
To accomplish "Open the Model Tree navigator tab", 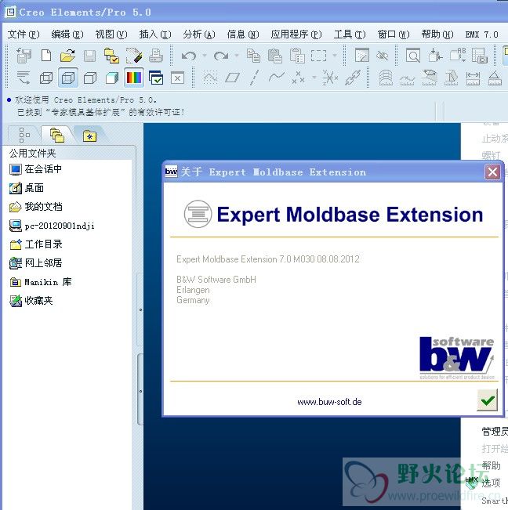I will click(24, 135).
